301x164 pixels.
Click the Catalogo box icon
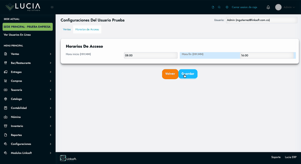[6, 99]
